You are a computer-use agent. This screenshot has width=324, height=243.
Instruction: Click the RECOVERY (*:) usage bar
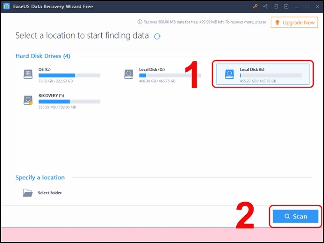tap(69, 102)
